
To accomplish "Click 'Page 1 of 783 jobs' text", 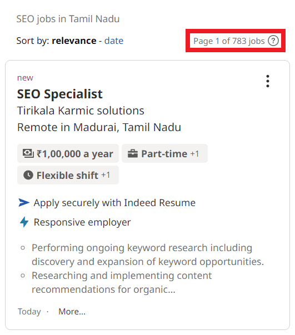I will (x=229, y=41).
